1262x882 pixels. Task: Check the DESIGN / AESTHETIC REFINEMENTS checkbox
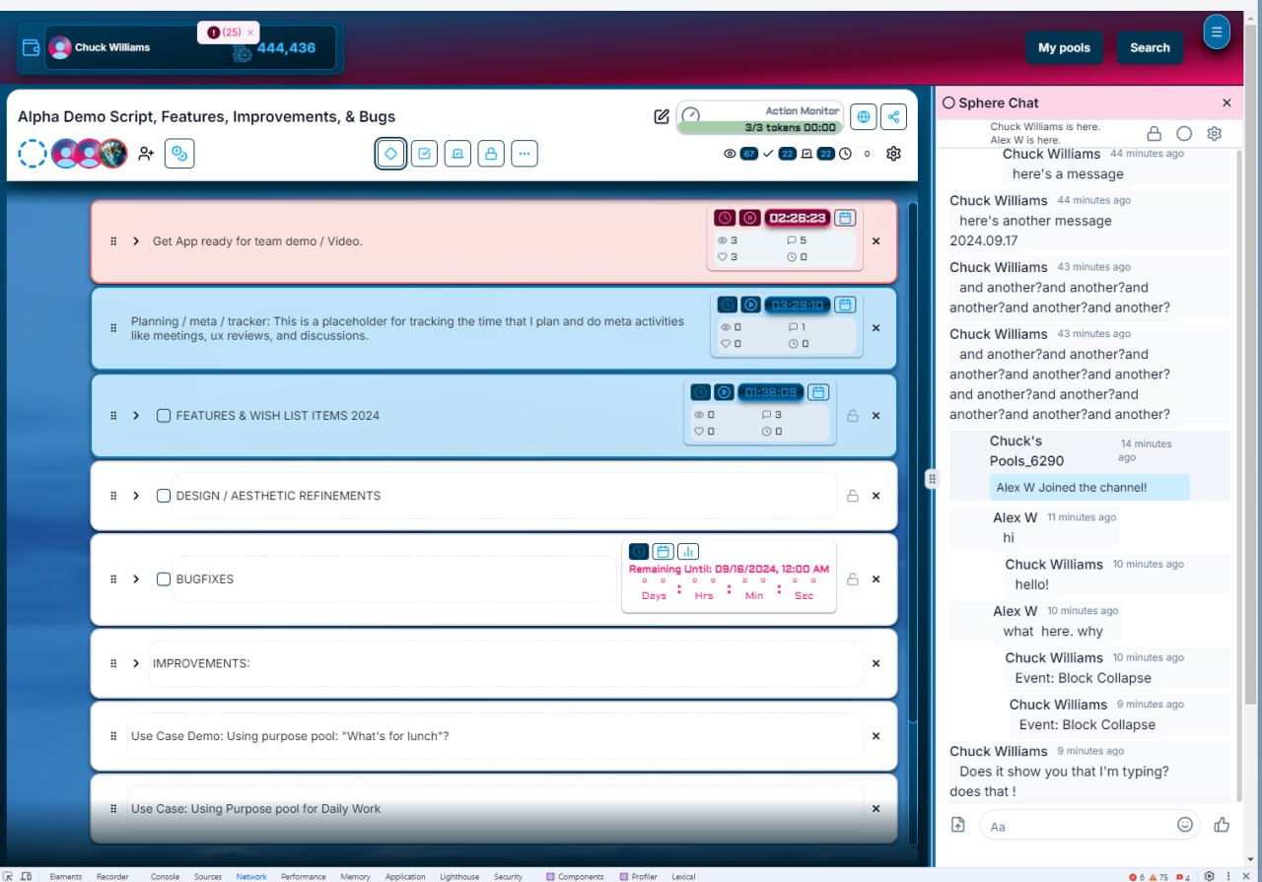coord(164,496)
